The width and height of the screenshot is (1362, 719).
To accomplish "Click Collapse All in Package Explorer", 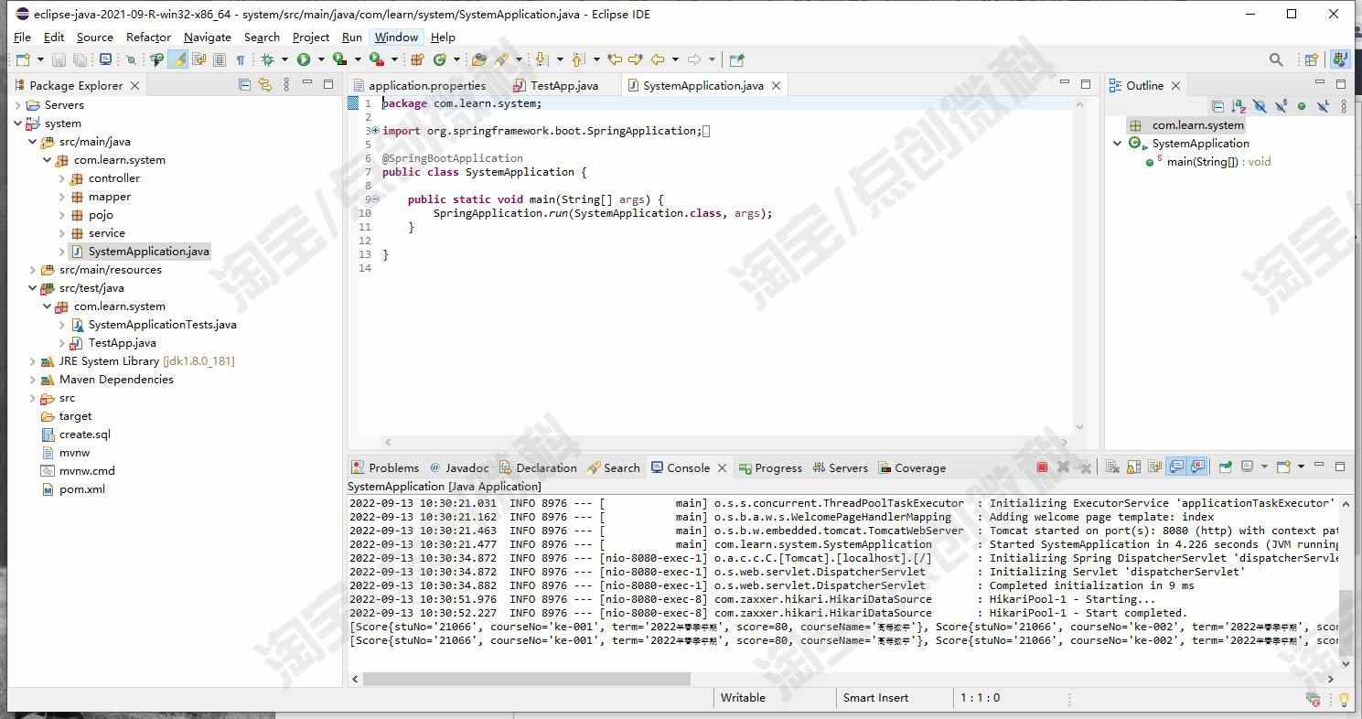I will pyautogui.click(x=244, y=84).
